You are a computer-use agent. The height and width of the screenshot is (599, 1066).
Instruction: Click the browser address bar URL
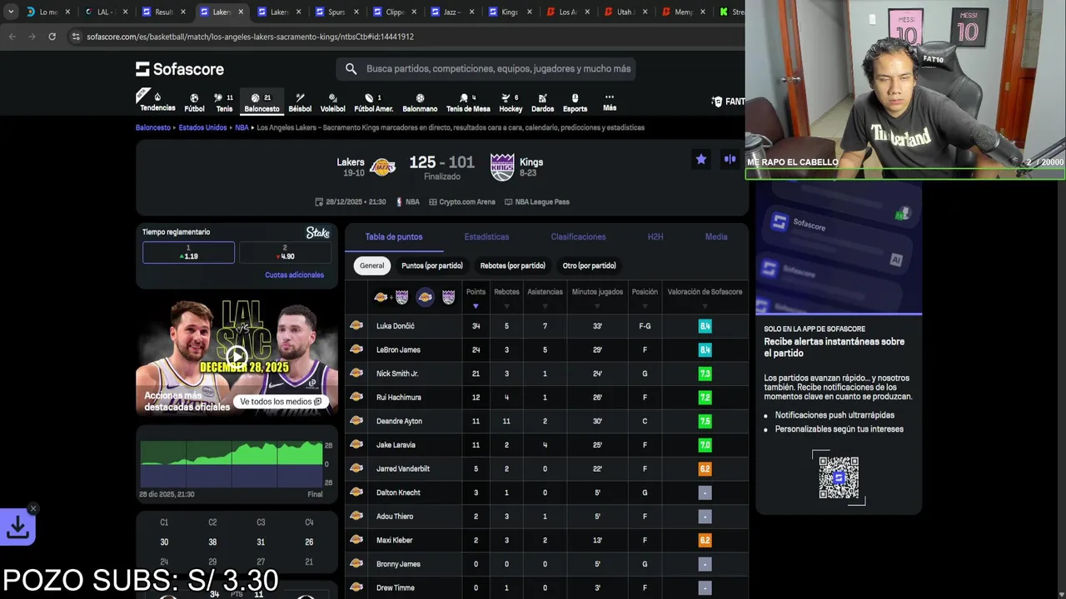(250, 37)
